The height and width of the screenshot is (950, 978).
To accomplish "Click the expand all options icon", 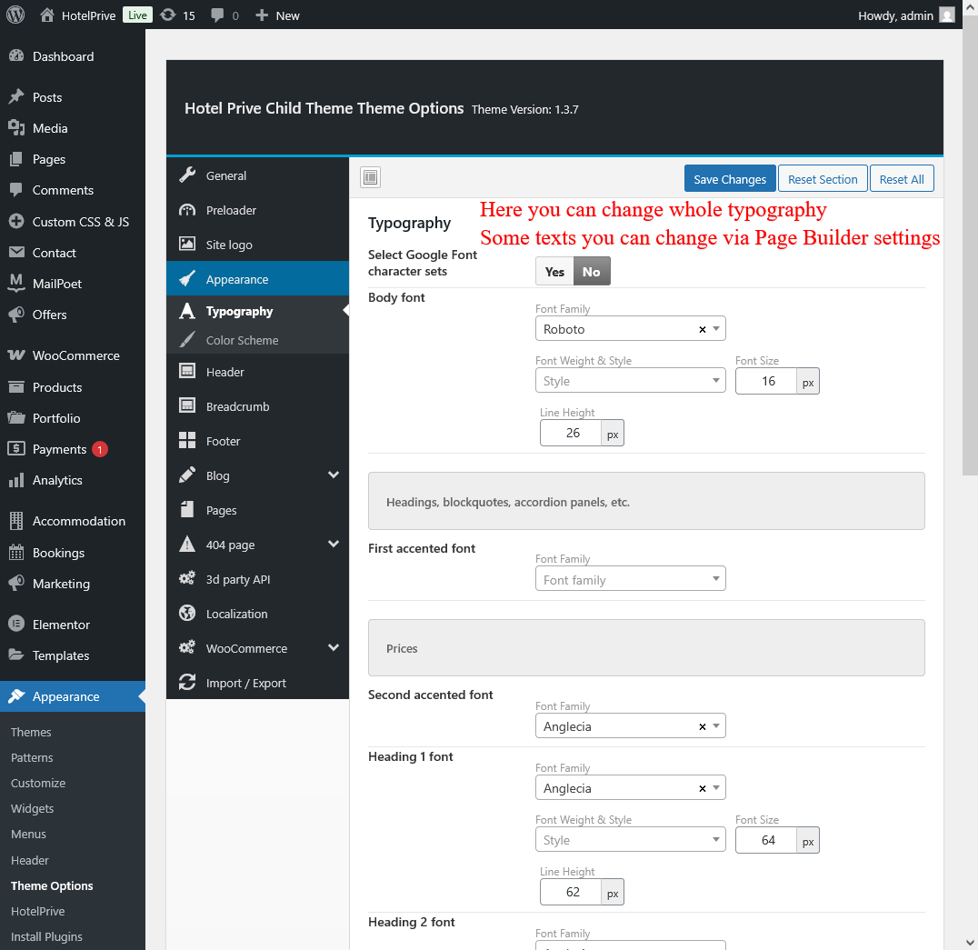I will (370, 178).
